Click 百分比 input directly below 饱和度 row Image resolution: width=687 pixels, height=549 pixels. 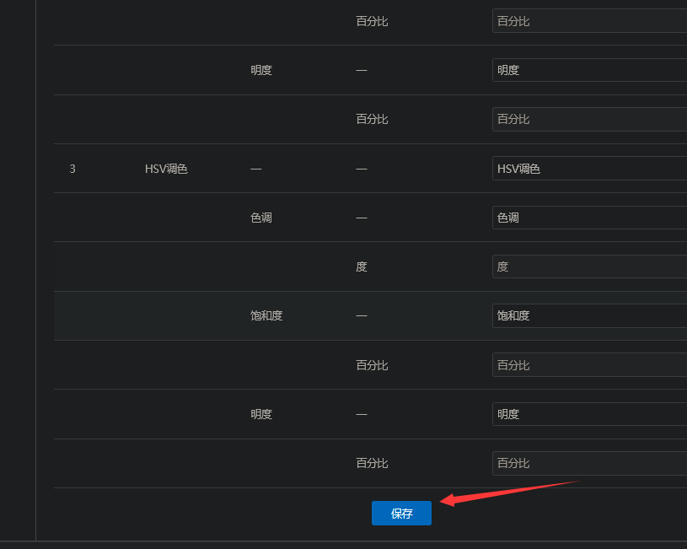pyautogui.click(x=590, y=365)
